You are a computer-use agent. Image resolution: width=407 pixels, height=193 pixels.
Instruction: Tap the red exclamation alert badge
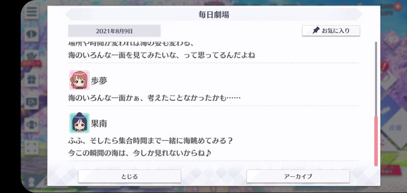pos(385,66)
